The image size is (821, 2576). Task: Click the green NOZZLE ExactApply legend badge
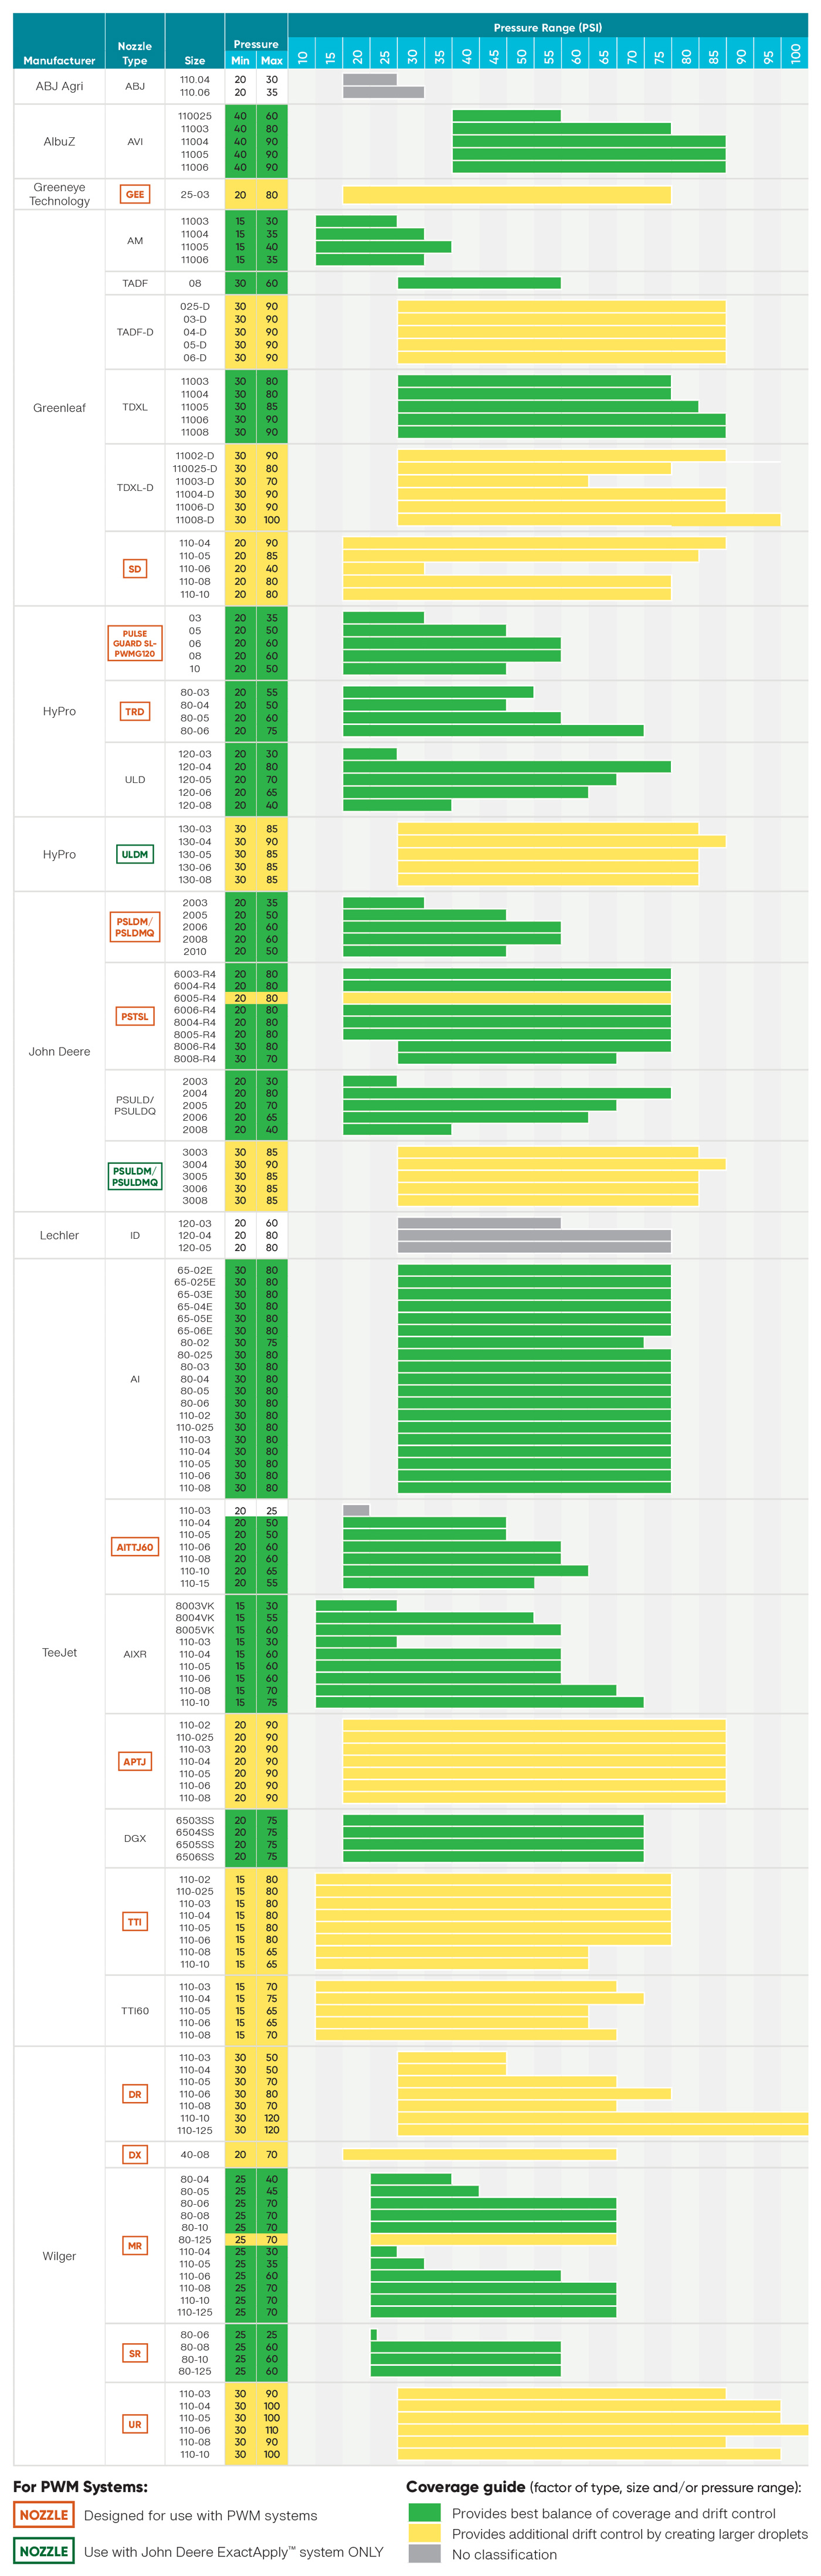(44, 2551)
